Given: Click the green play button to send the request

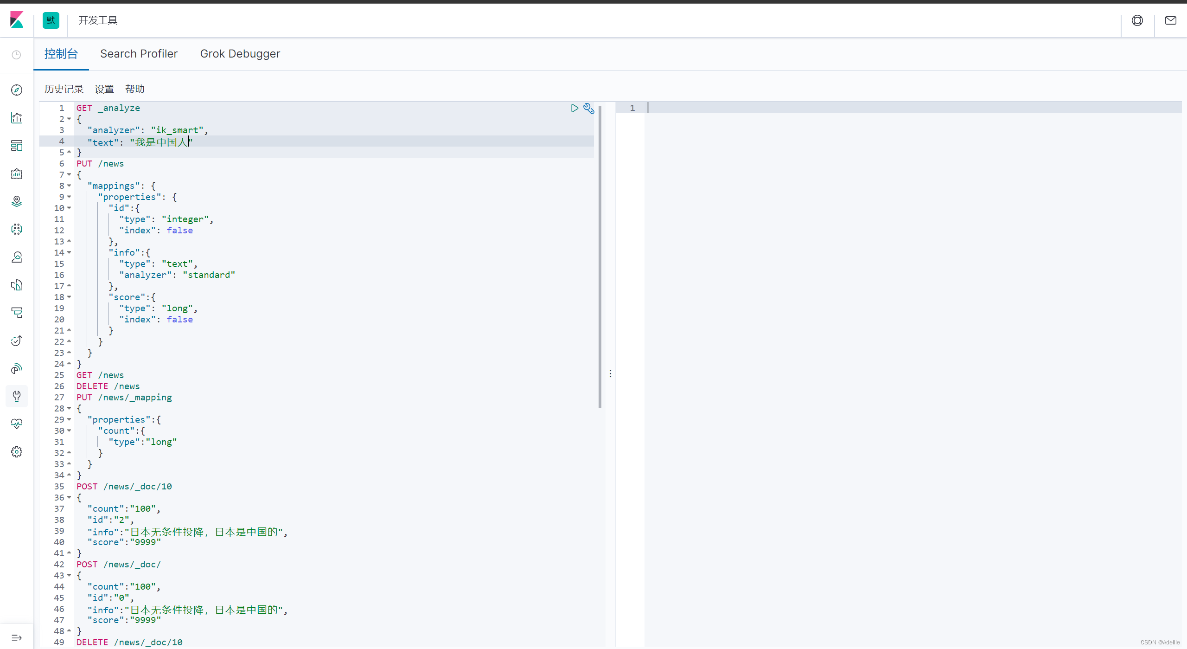Looking at the screenshot, I should [574, 108].
